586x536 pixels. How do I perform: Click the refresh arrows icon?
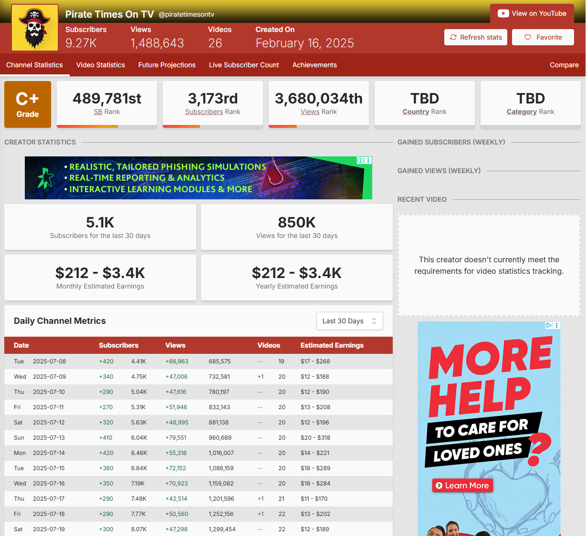coord(453,37)
